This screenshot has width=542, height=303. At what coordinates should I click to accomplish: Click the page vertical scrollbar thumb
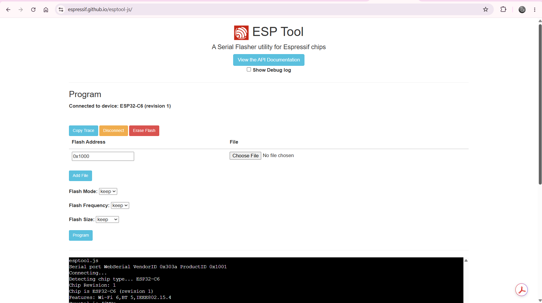tap(540, 104)
